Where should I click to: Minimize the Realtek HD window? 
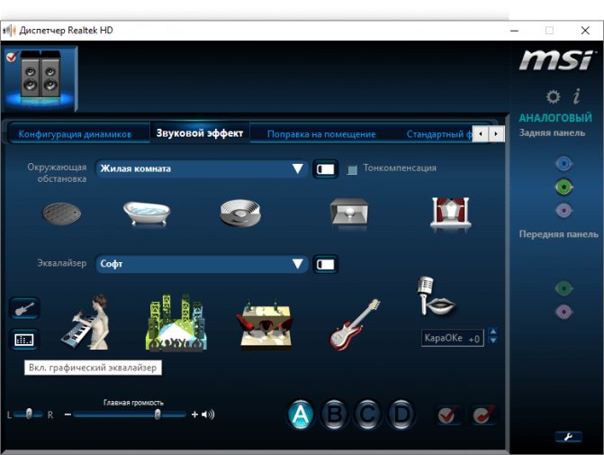point(514,31)
